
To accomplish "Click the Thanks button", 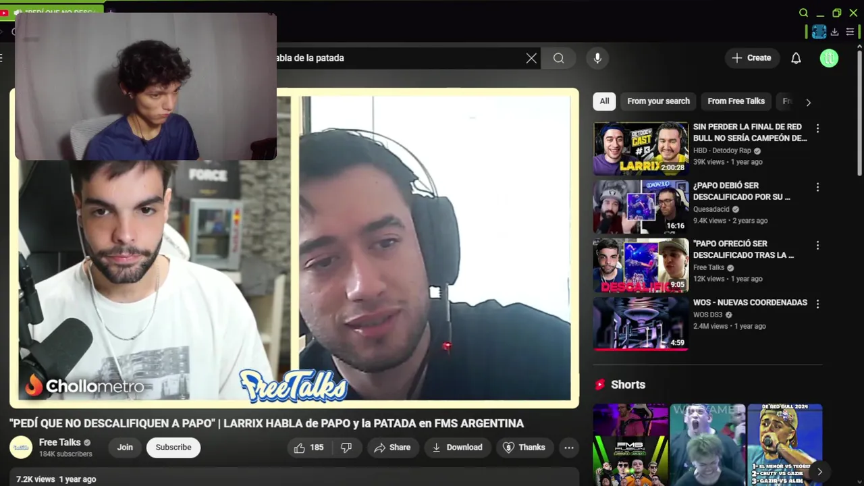I will click(524, 448).
